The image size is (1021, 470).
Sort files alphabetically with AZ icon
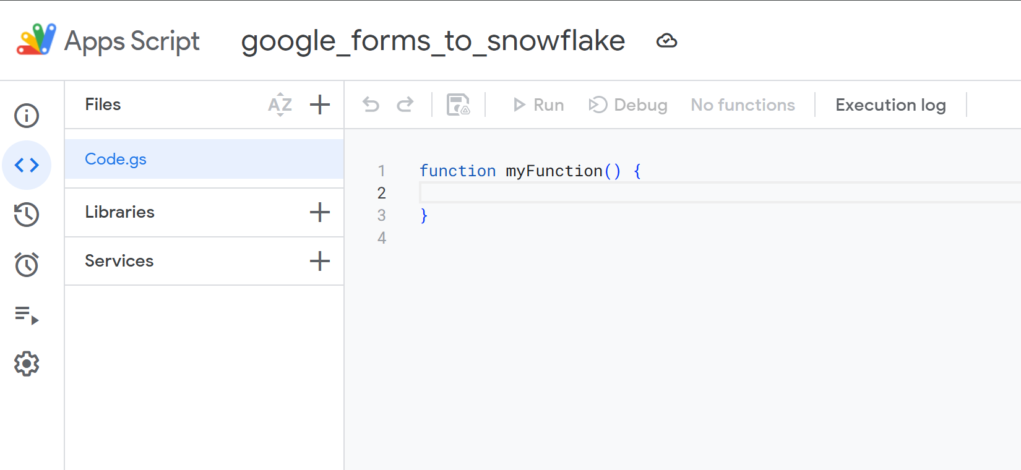(280, 105)
